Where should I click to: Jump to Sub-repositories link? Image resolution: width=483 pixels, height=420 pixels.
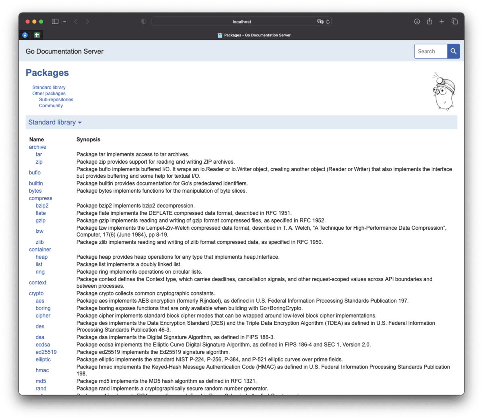[x=56, y=100]
